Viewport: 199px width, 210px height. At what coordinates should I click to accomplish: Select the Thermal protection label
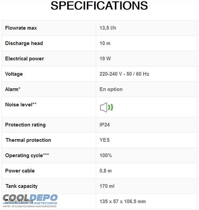click(x=28, y=140)
